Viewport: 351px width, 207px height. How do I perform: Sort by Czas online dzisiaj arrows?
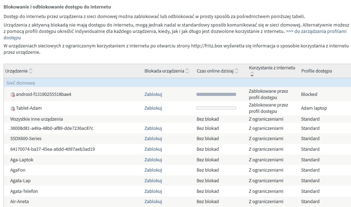click(x=236, y=71)
